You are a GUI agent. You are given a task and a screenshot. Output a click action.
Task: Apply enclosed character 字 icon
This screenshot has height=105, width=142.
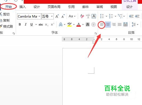pos(94,24)
